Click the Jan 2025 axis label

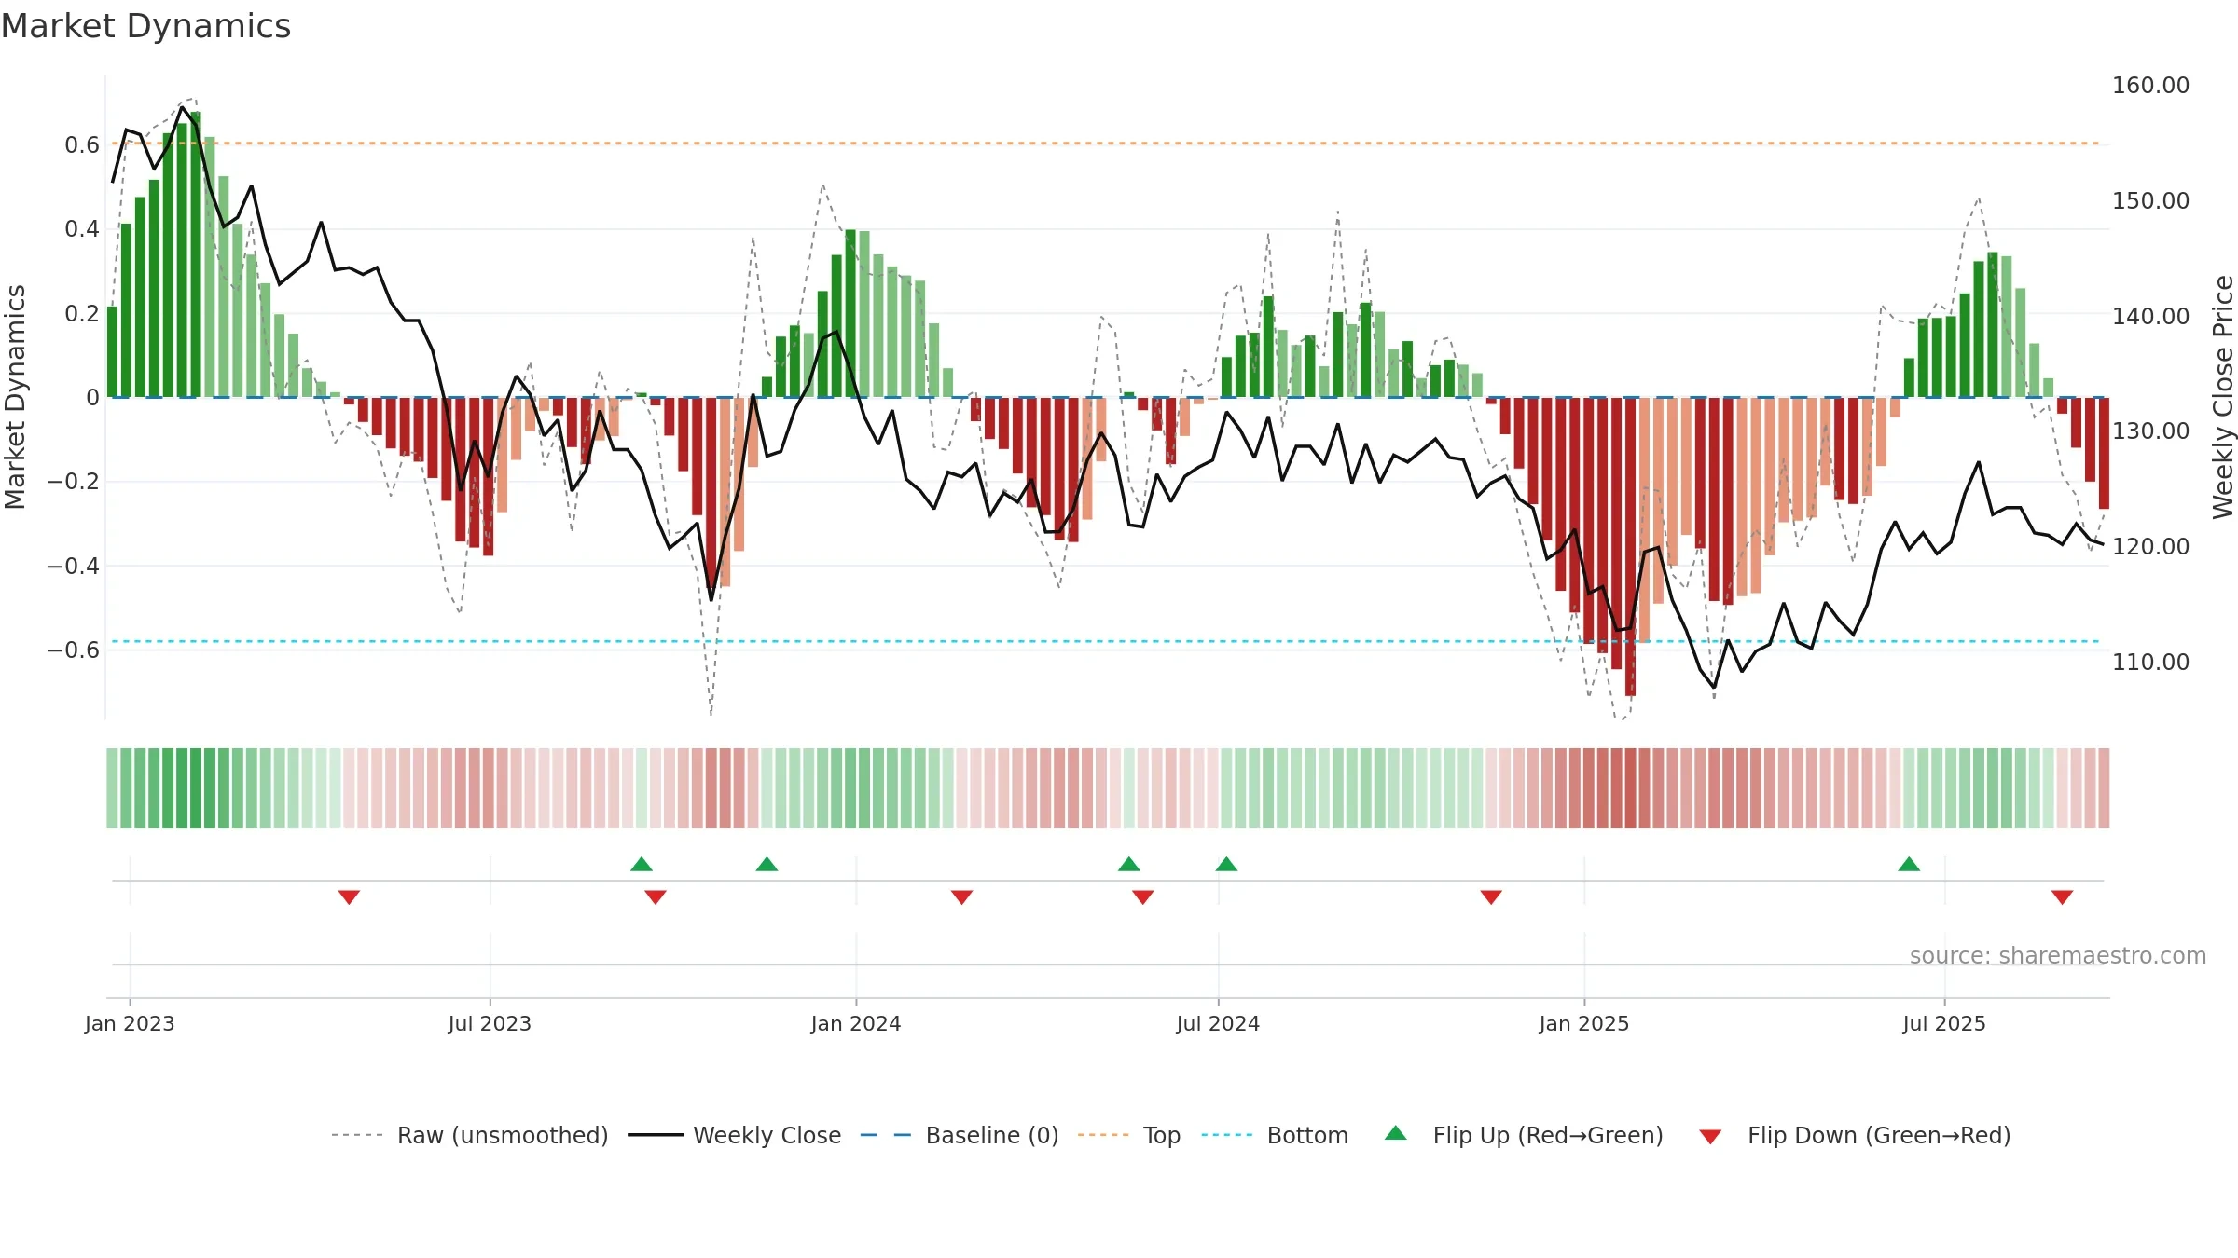click(x=1584, y=1023)
